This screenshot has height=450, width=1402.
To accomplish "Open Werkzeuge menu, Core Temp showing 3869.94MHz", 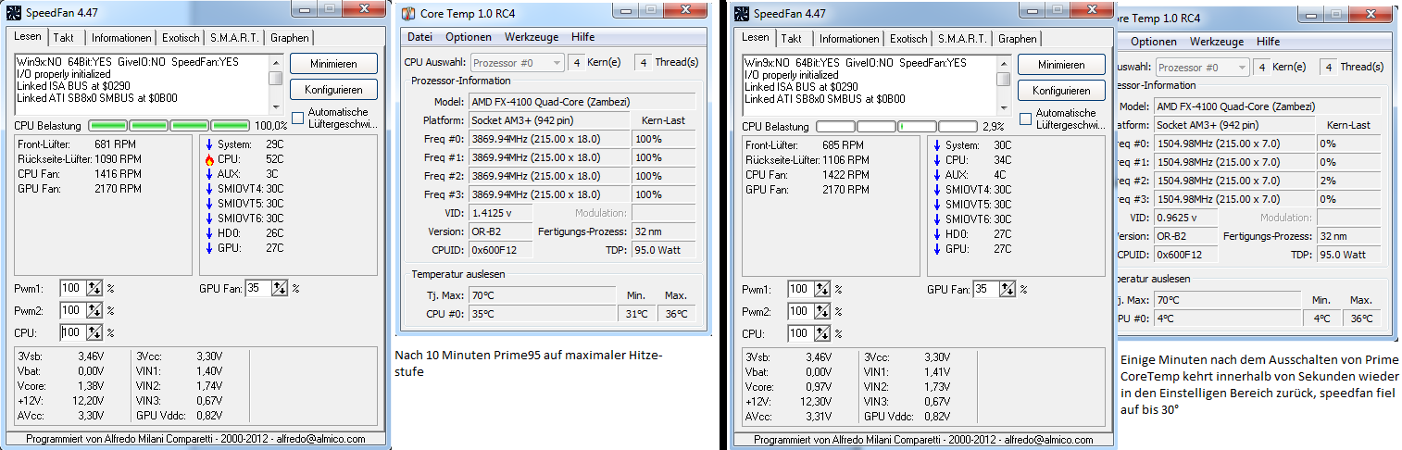I will [532, 37].
